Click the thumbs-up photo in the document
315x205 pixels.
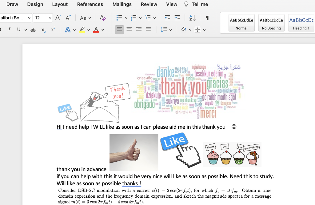(x=134, y=152)
